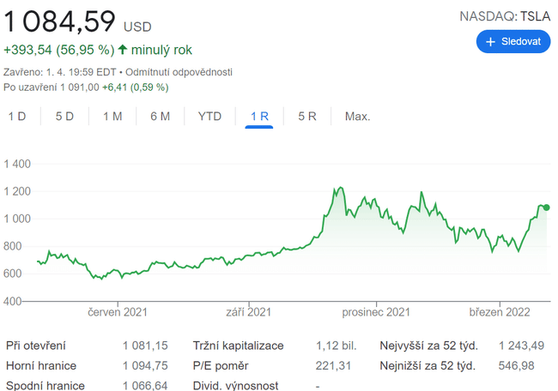
Task: Click the green up arrow icon
Action: click(x=123, y=49)
